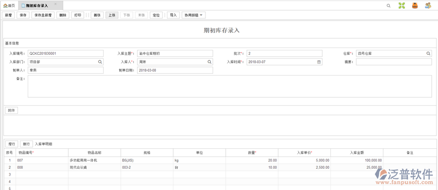Expand the 协同按钮 dropdown
Viewport: 438px width, 190px height.
194,16
